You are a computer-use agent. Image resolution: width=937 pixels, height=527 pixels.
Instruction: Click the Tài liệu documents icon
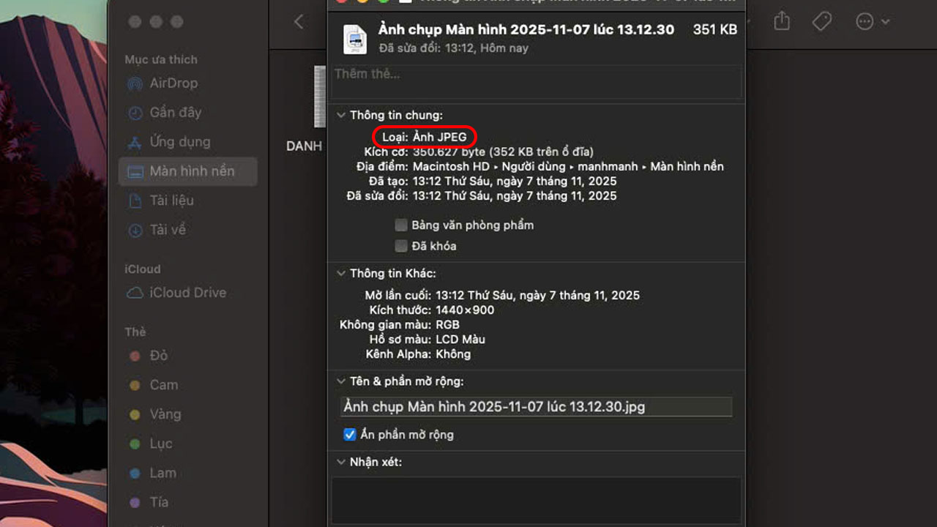coord(135,201)
